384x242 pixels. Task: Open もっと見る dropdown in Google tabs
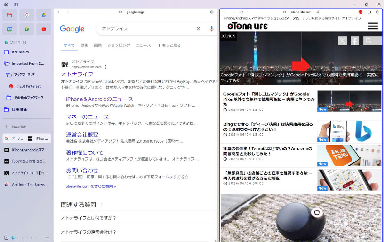(169, 45)
